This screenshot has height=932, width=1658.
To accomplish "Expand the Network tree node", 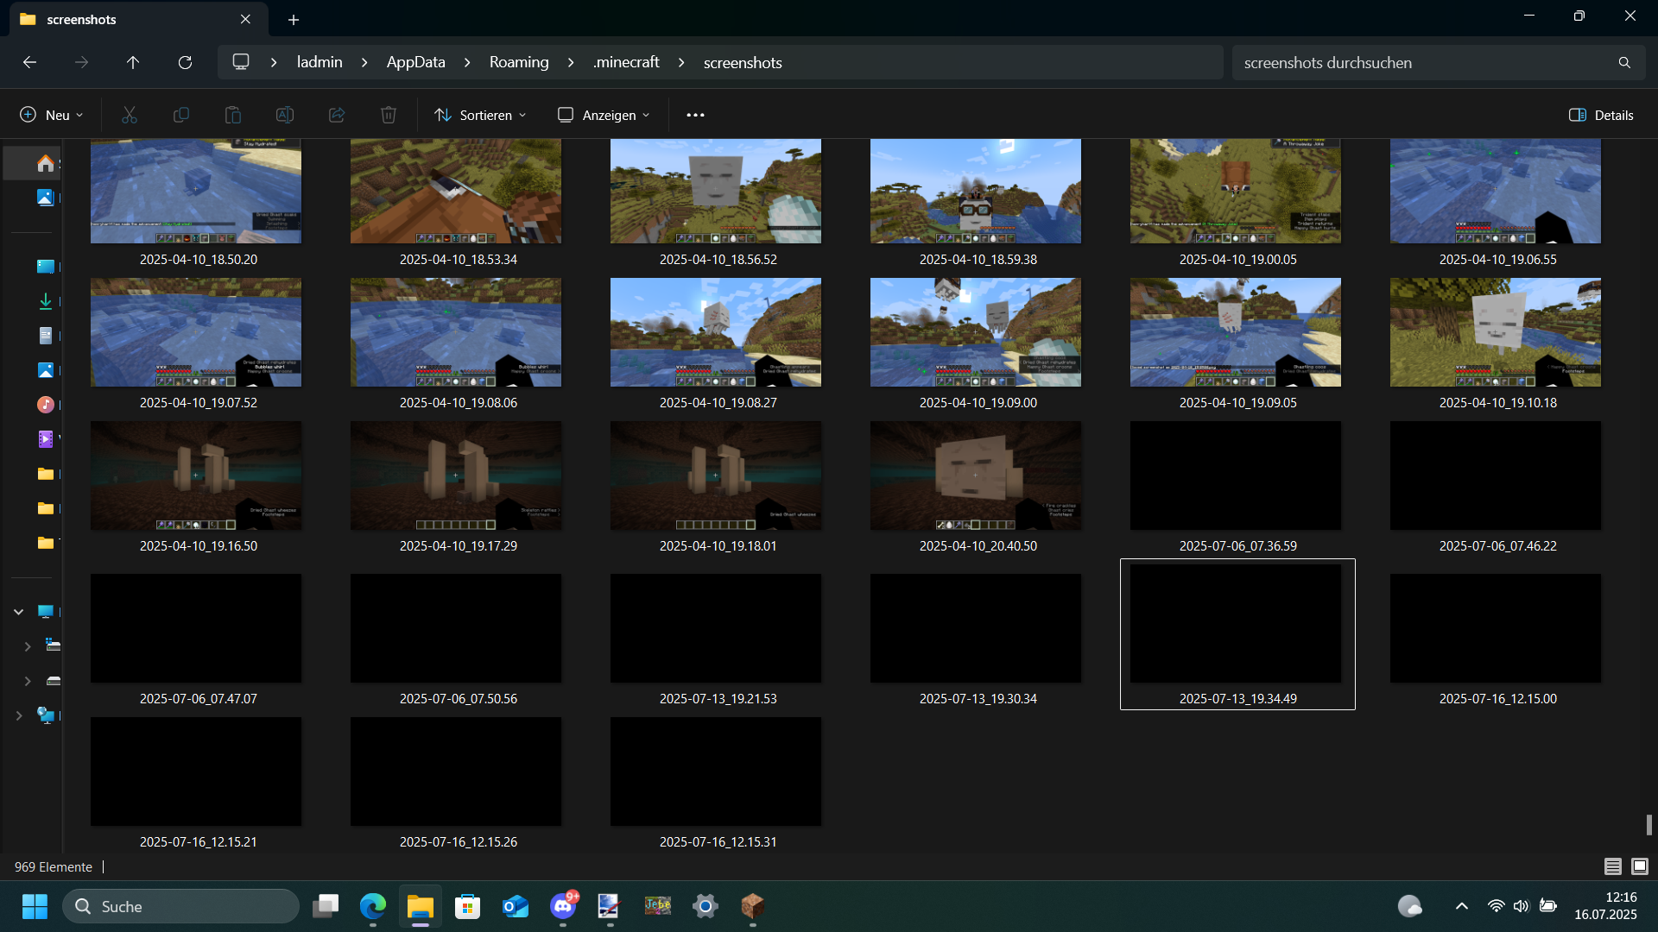I will 18,715.
